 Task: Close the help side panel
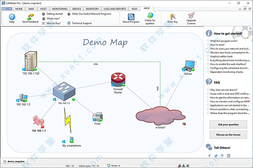250,29
